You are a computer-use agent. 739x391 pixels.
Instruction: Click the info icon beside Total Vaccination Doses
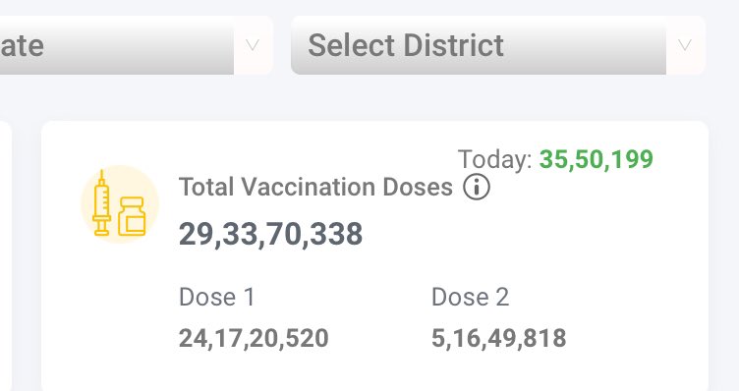click(x=477, y=187)
